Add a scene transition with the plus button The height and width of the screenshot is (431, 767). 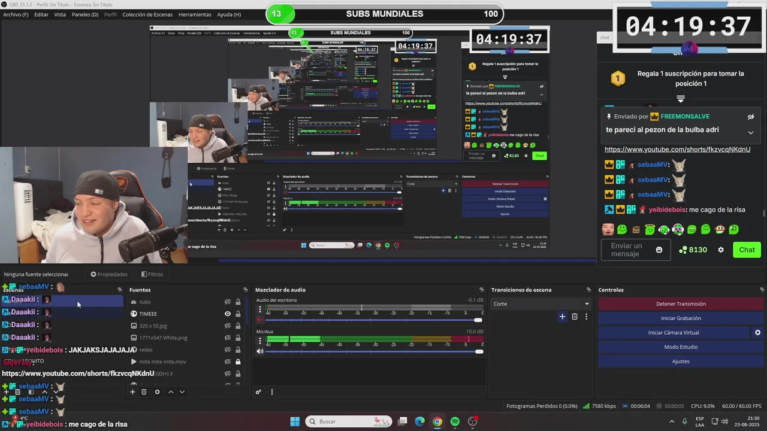pyautogui.click(x=562, y=317)
